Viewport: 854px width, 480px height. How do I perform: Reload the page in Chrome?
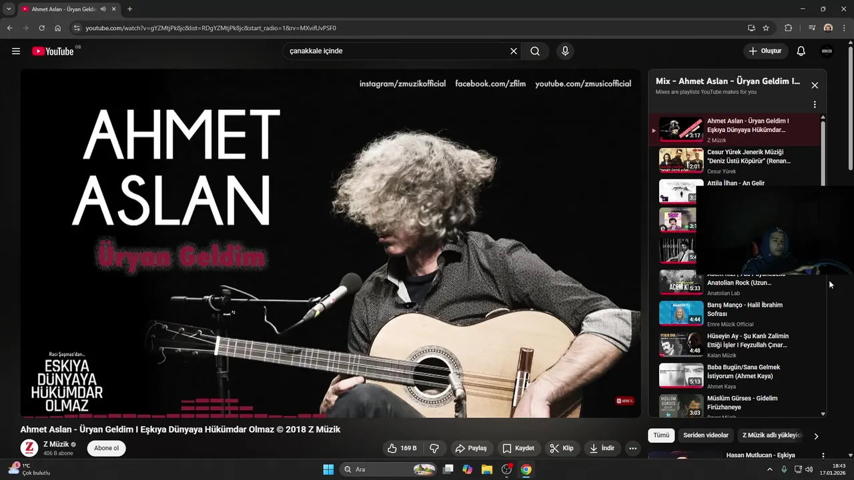[x=41, y=28]
